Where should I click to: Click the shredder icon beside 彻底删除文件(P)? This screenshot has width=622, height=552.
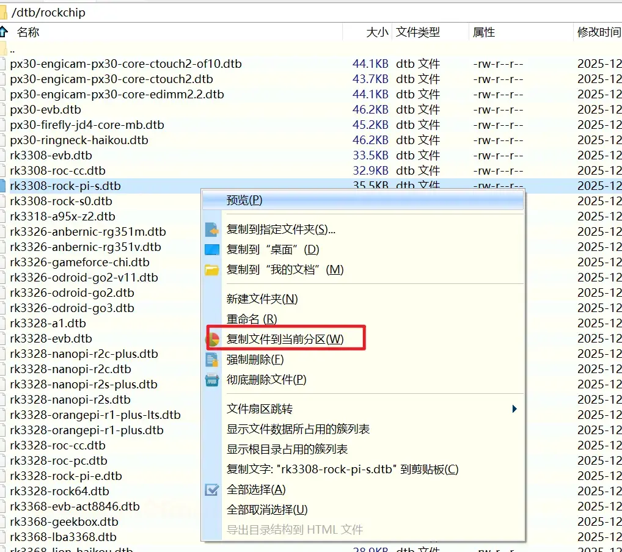point(211,380)
